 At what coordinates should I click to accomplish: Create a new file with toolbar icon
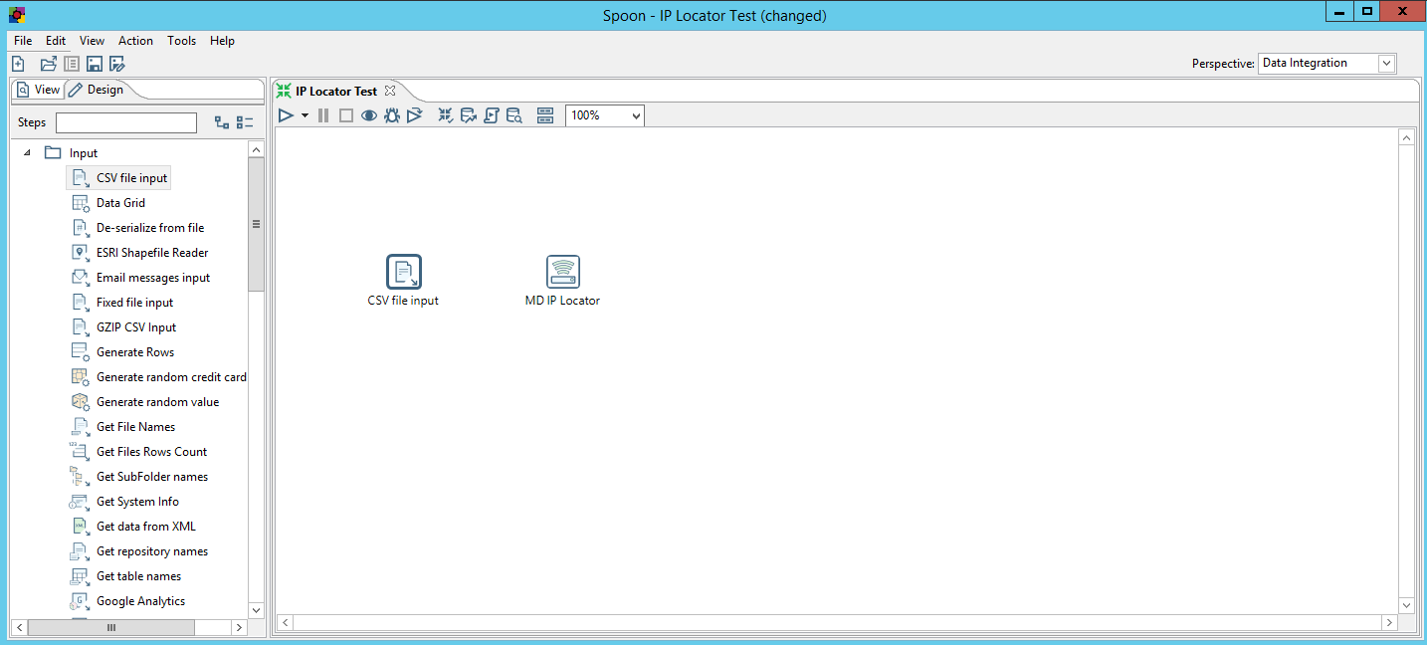point(18,64)
